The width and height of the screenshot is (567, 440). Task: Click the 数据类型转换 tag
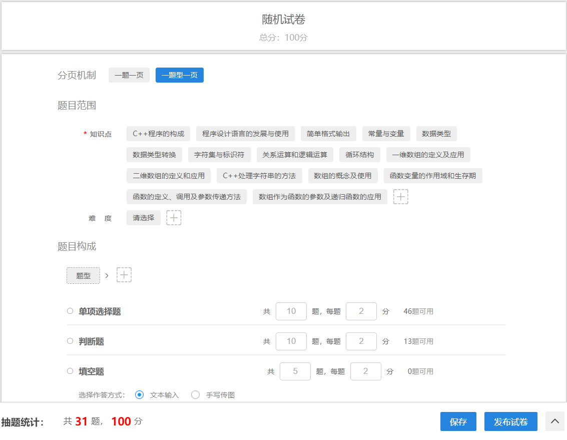click(155, 155)
